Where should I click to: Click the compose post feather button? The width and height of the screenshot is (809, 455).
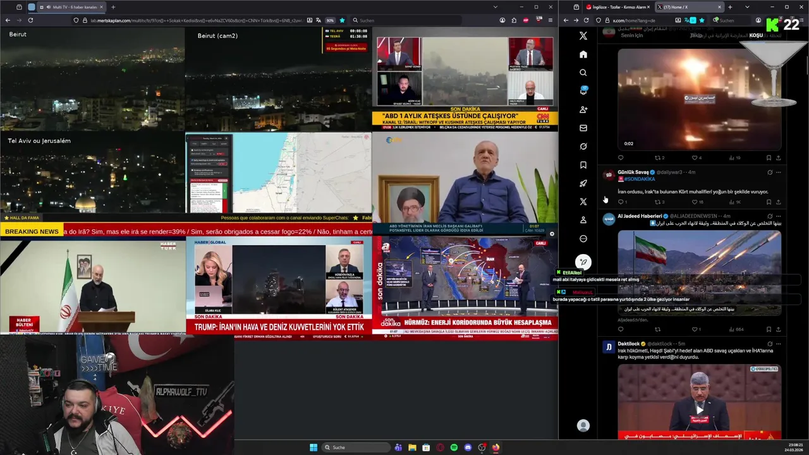[583, 262]
